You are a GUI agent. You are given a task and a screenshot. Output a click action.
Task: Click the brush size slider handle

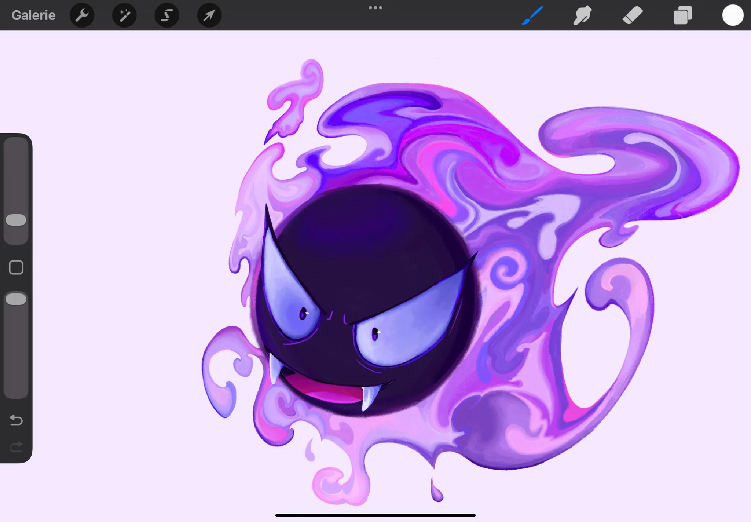pyautogui.click(x=16, y=220)
